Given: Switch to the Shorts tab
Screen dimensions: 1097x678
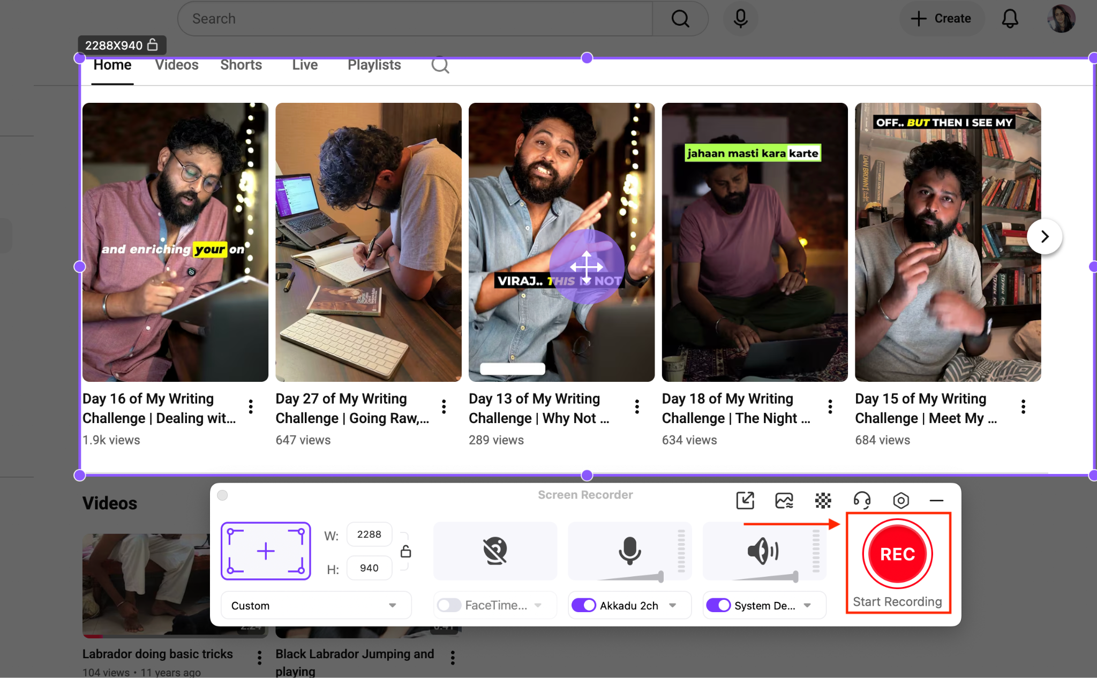Looking at the screenshot, I should 241,65.
